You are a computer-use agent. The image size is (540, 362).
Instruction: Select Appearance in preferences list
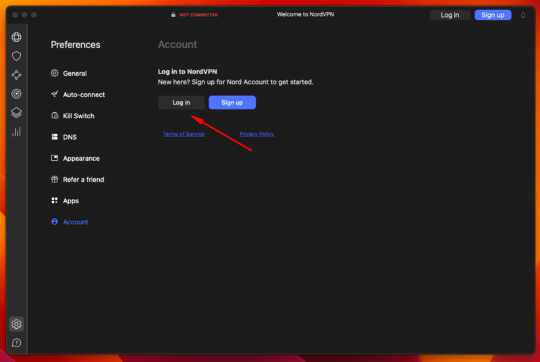tap(81, 159)
